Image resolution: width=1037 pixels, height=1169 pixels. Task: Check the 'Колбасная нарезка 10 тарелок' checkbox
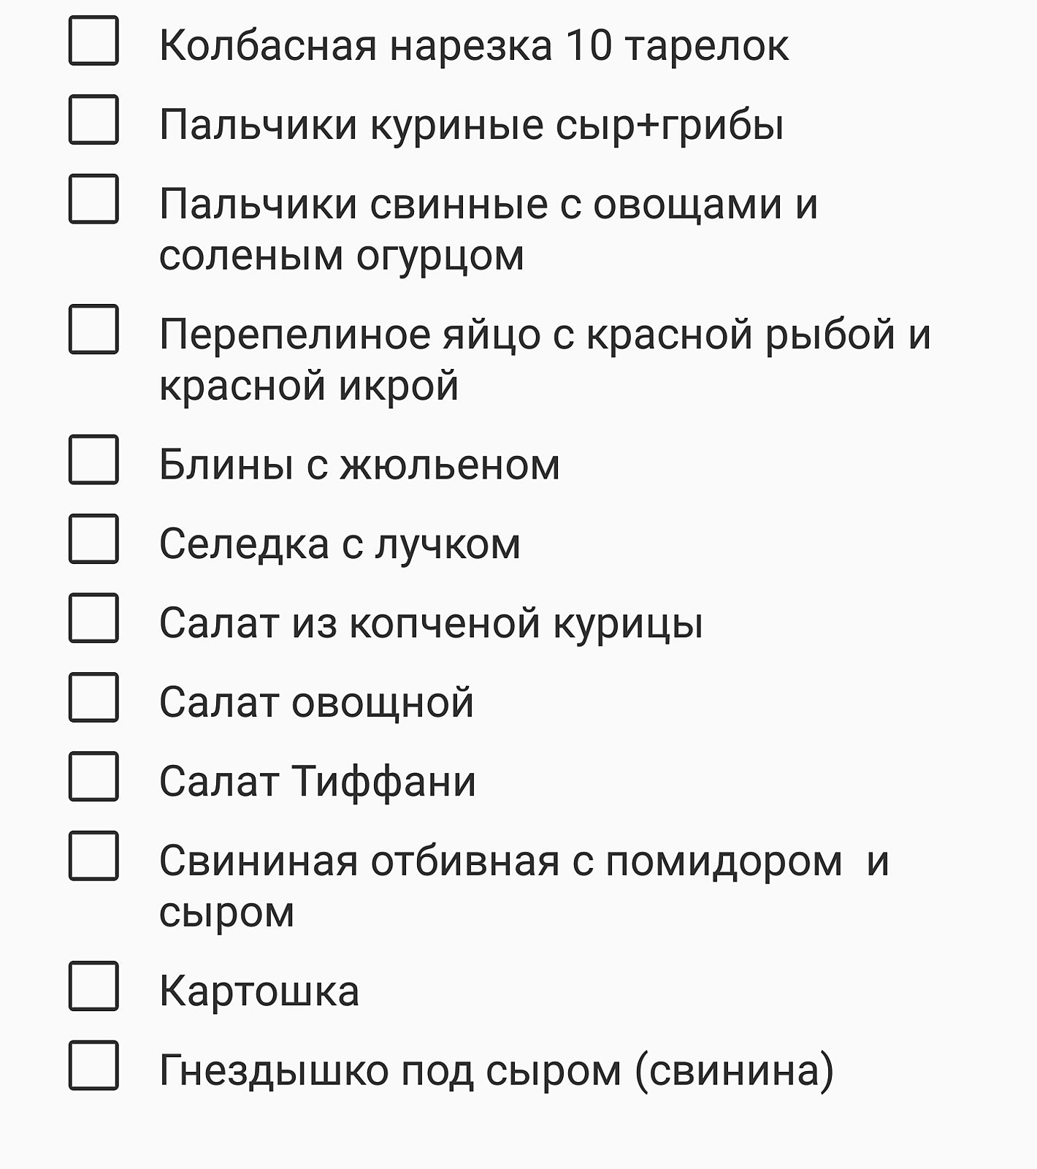point(93,41)
